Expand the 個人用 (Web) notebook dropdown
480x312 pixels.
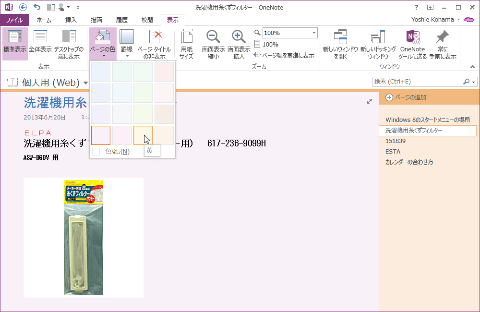(85, 83)
